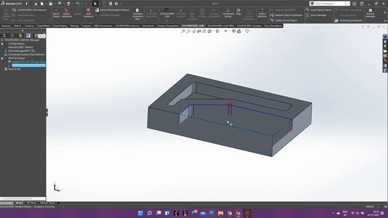The image size is (388, 218).
Task: Open dropdown arrow next to Options gear
Action: (121, 4)
